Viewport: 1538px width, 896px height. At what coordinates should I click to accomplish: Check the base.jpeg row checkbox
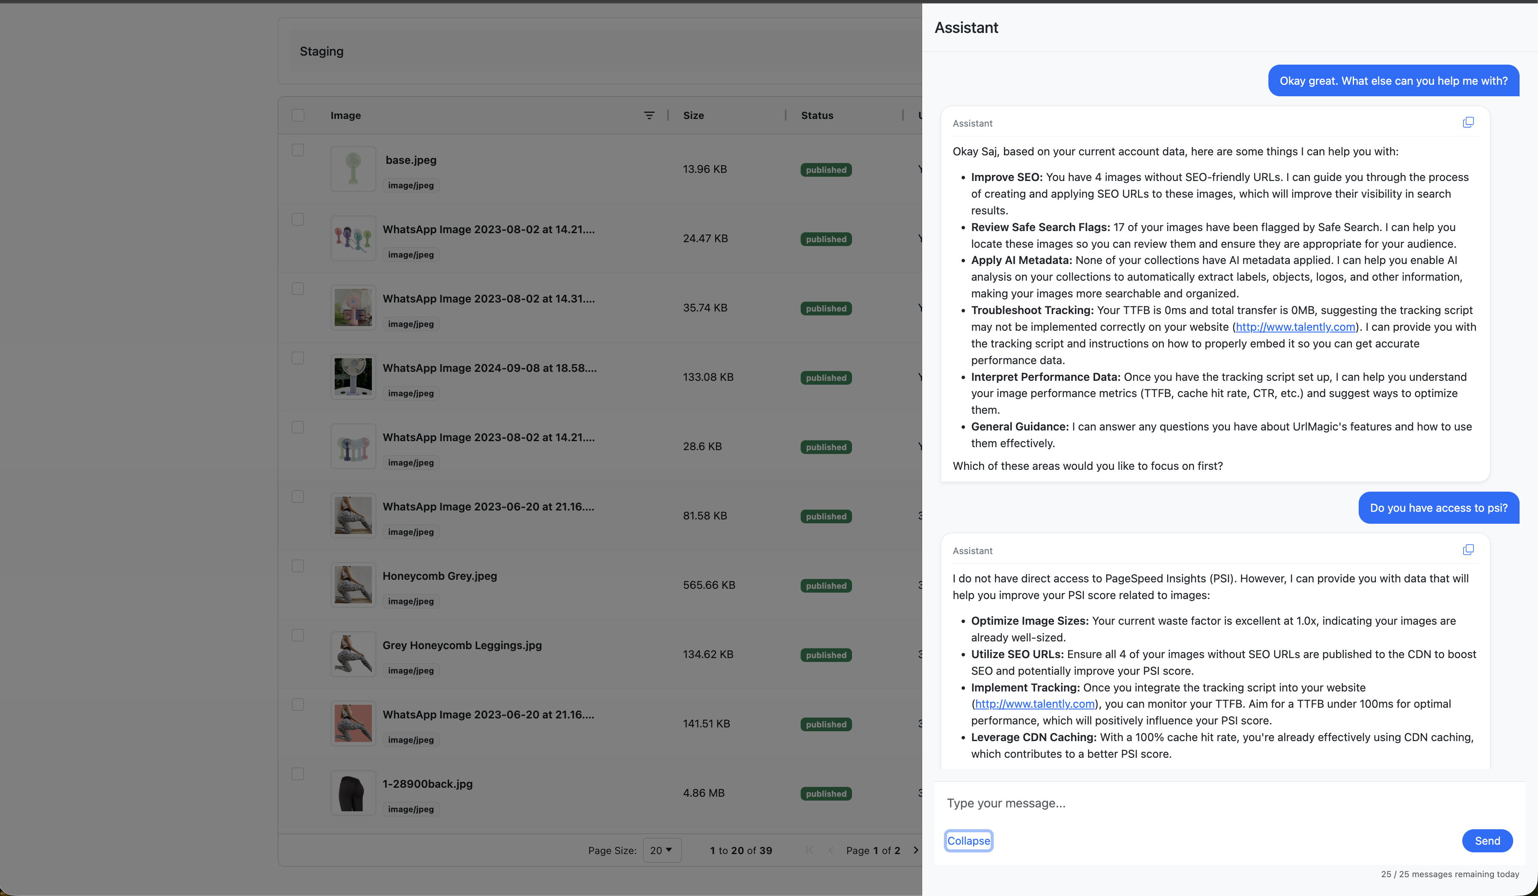[298, 150]
